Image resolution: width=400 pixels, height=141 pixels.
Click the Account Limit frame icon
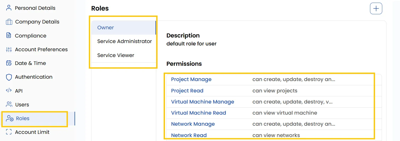9,132
